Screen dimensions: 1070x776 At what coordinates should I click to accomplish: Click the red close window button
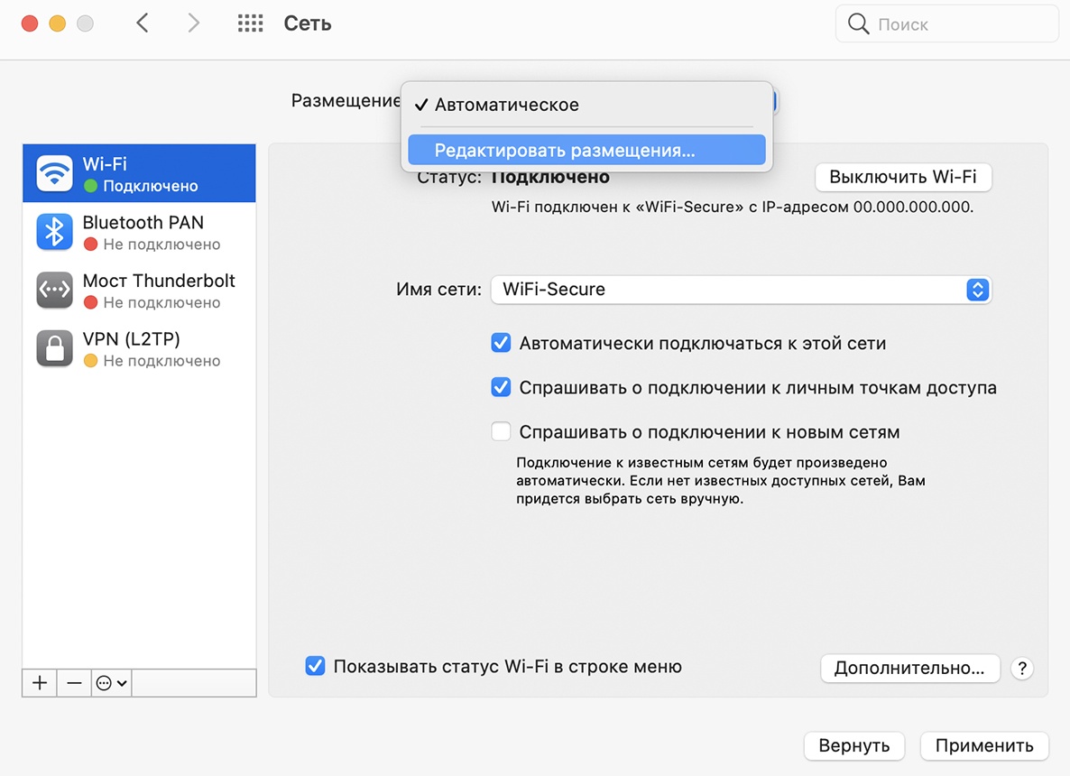point(30,23)
